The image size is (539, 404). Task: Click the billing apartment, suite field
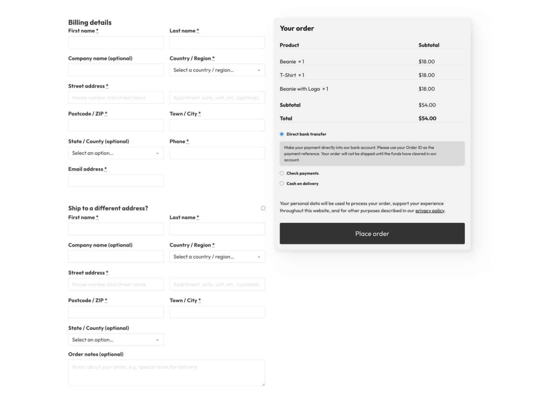coord(217,98)
